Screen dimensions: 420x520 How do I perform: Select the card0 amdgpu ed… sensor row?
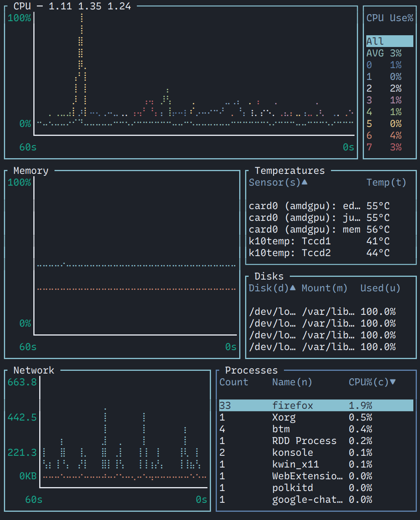(x=331, y=206)
